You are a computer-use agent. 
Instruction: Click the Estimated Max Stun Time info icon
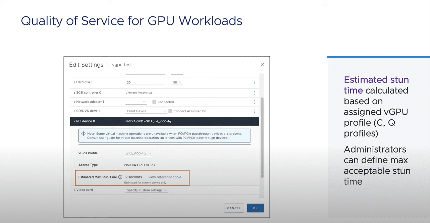click(120, 177)
